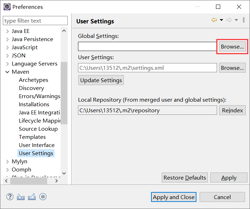Expand the Oomph tree node
The width and height of the screenshot is (250, 209).
pos(7,170)
